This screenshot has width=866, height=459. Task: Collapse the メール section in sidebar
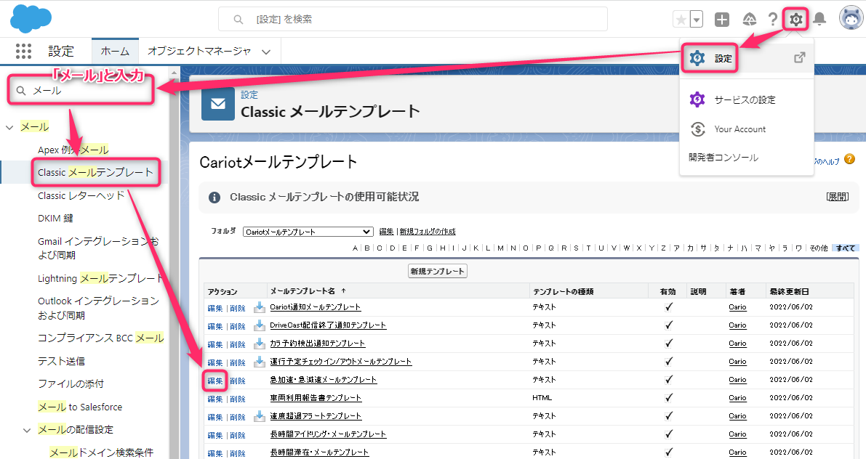pos(9,127)
